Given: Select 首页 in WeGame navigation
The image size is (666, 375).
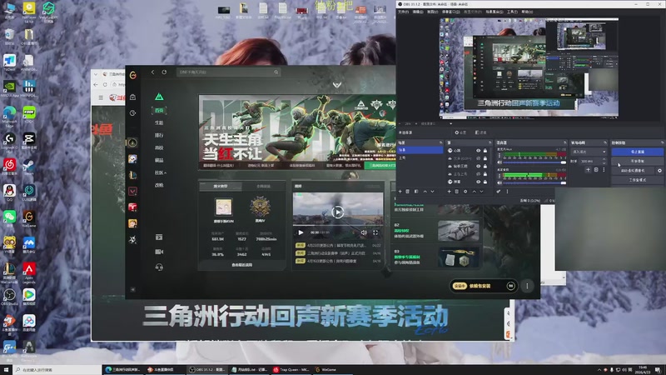Looking at the screenshot, I should click(x=159, y=111).
